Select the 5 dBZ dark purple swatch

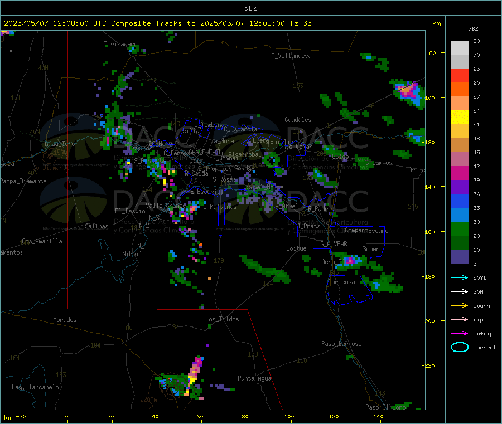460,257
